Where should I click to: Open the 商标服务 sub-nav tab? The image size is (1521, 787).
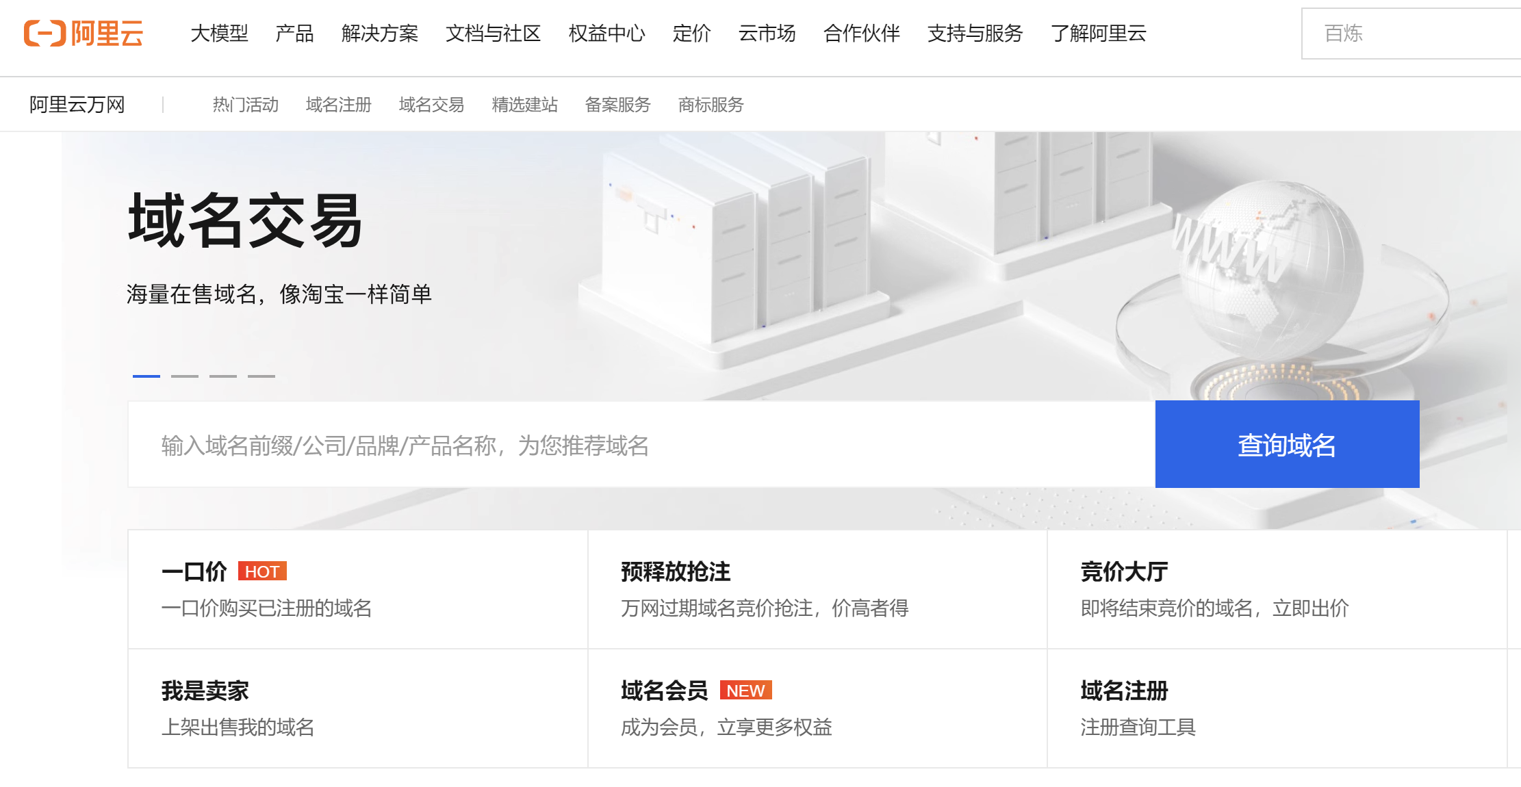pyautogui.click(x=711, y=105)
